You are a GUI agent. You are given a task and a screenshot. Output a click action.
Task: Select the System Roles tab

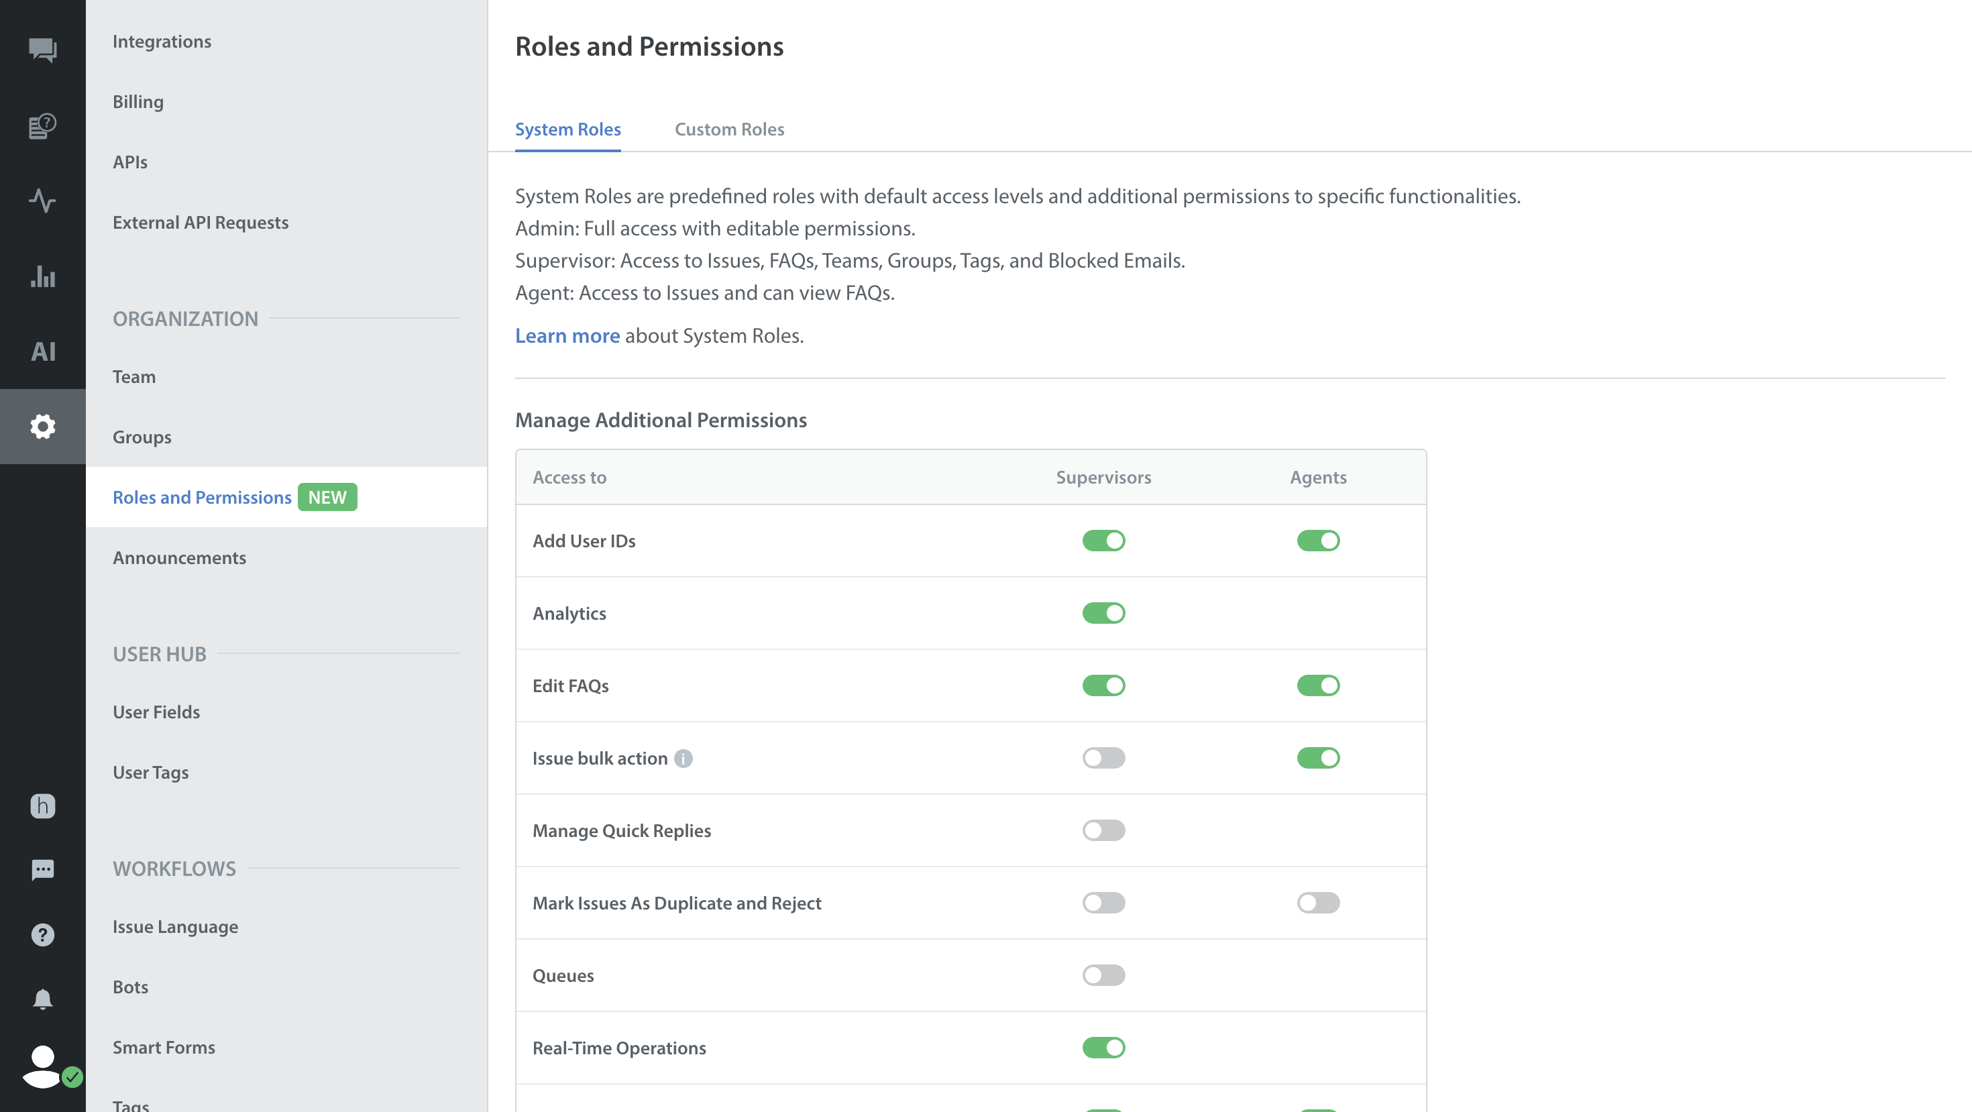tap(567, 129)
